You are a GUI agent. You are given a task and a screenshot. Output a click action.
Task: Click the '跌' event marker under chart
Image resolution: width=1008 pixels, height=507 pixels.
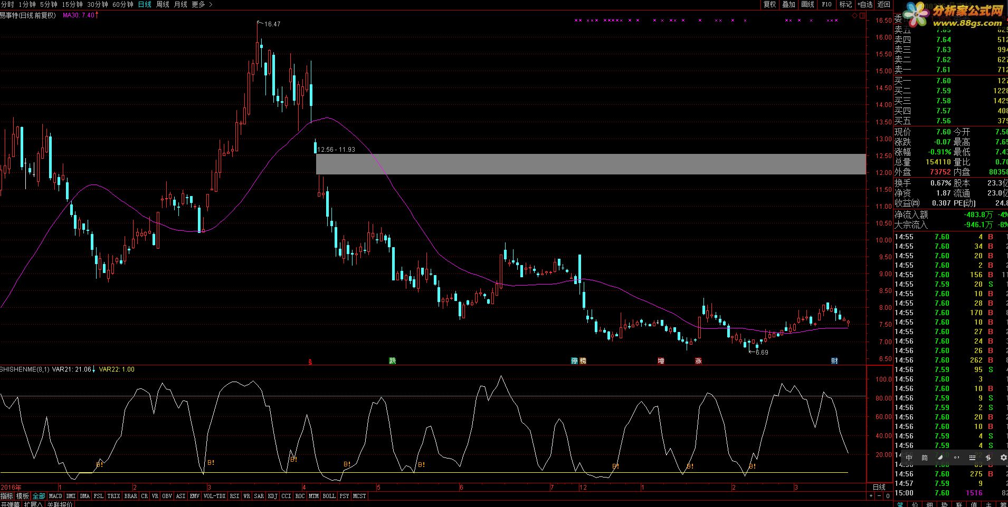click(x=392, y=360)
